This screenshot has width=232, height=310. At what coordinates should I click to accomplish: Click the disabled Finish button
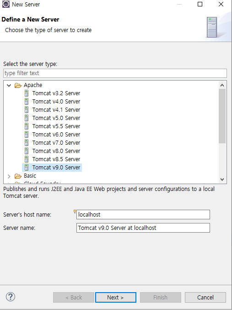point(161,297)
